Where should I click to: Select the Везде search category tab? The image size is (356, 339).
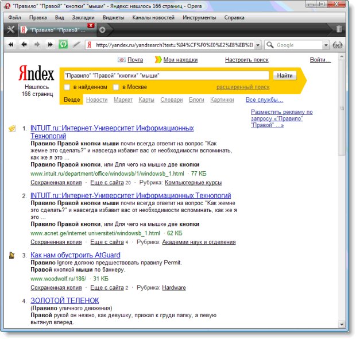point(72,100)
